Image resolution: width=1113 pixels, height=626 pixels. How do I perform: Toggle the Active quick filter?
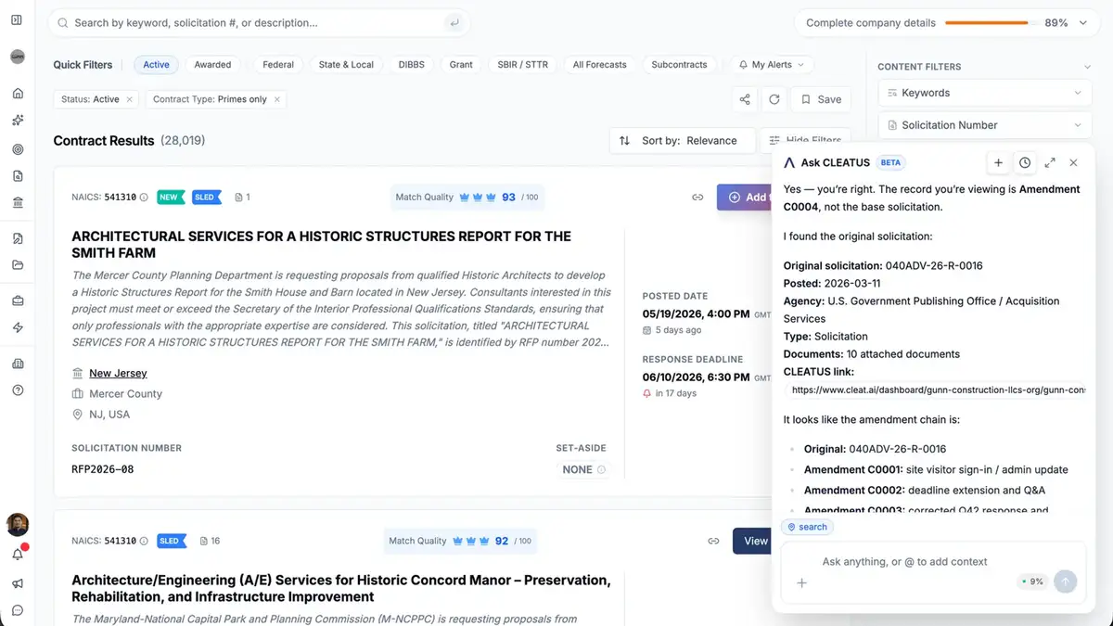[156, 65]
